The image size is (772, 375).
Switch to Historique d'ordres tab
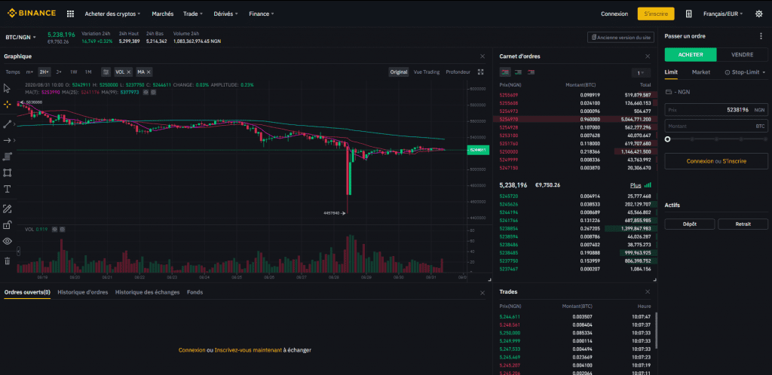(83, 292)
